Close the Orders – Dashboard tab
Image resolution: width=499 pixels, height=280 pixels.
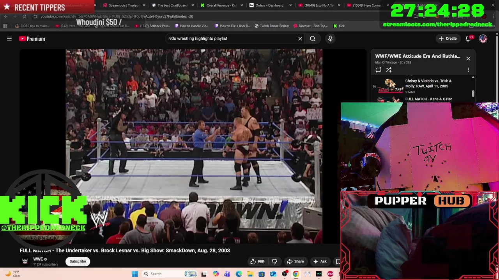coord(290,5)
